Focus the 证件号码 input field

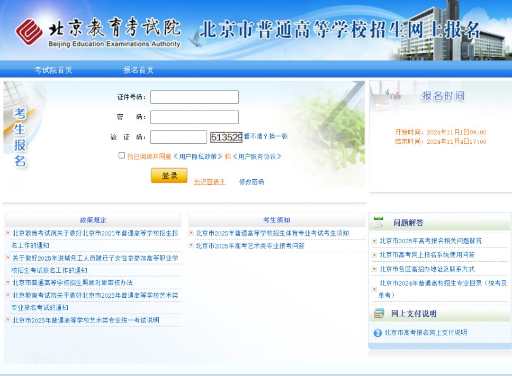click(194, 97)
